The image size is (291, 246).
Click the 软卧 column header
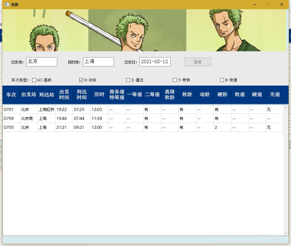pos(187,95)
